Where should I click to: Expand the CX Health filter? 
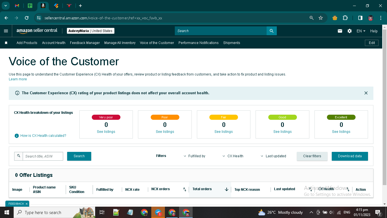[233, 156]
